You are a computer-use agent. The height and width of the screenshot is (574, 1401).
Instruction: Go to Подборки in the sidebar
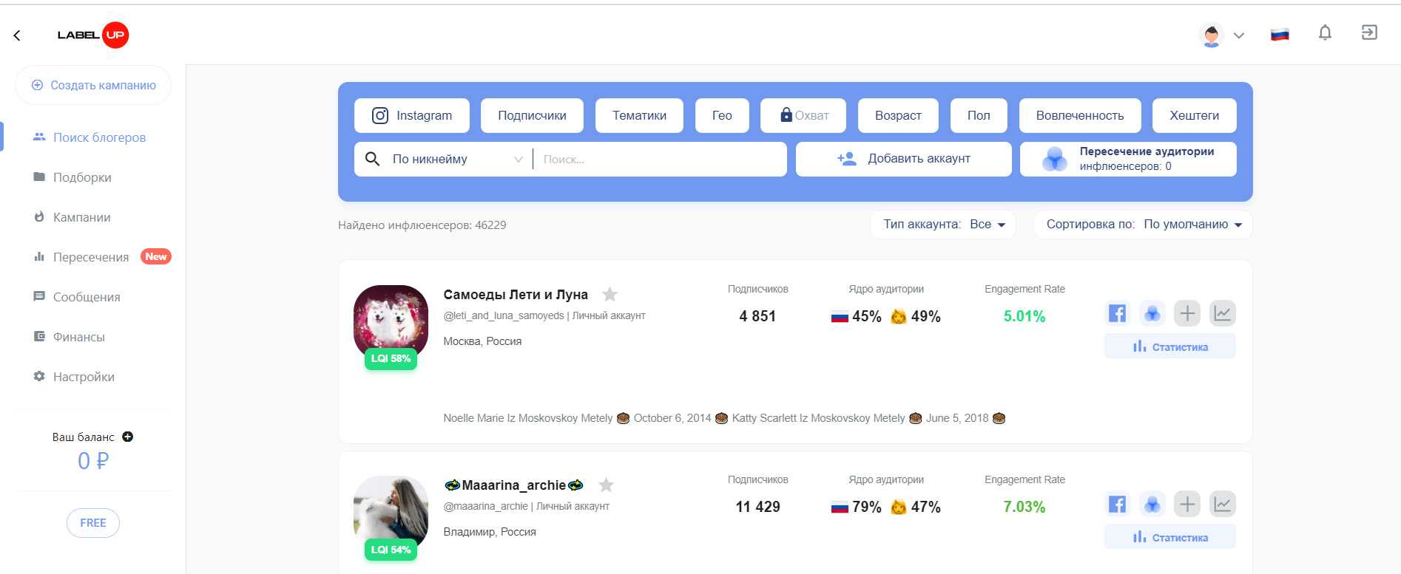pos(82,177)
